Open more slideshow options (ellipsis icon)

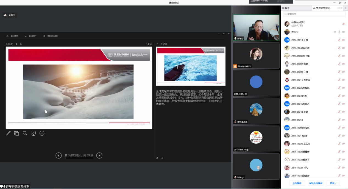(x=42, y=133)
